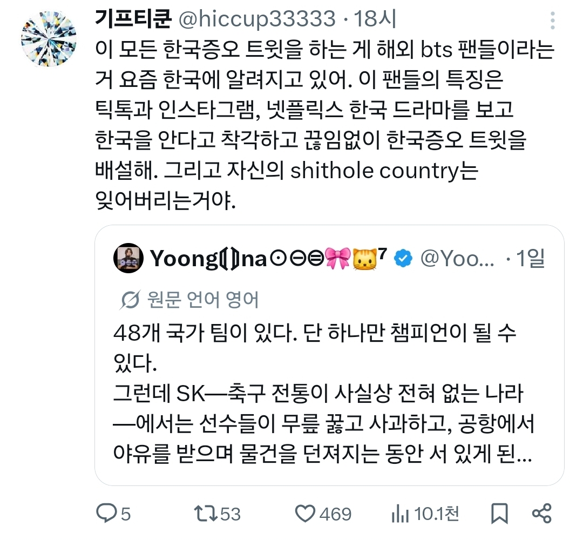
Task: Click the reply speech bubble icon
Action: tap(106, 514)
